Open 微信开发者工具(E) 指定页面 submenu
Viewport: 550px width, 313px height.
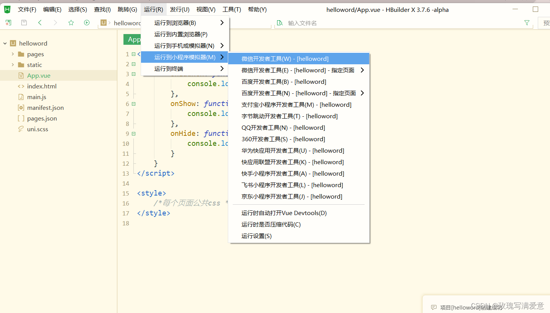[x=299, y=70]
